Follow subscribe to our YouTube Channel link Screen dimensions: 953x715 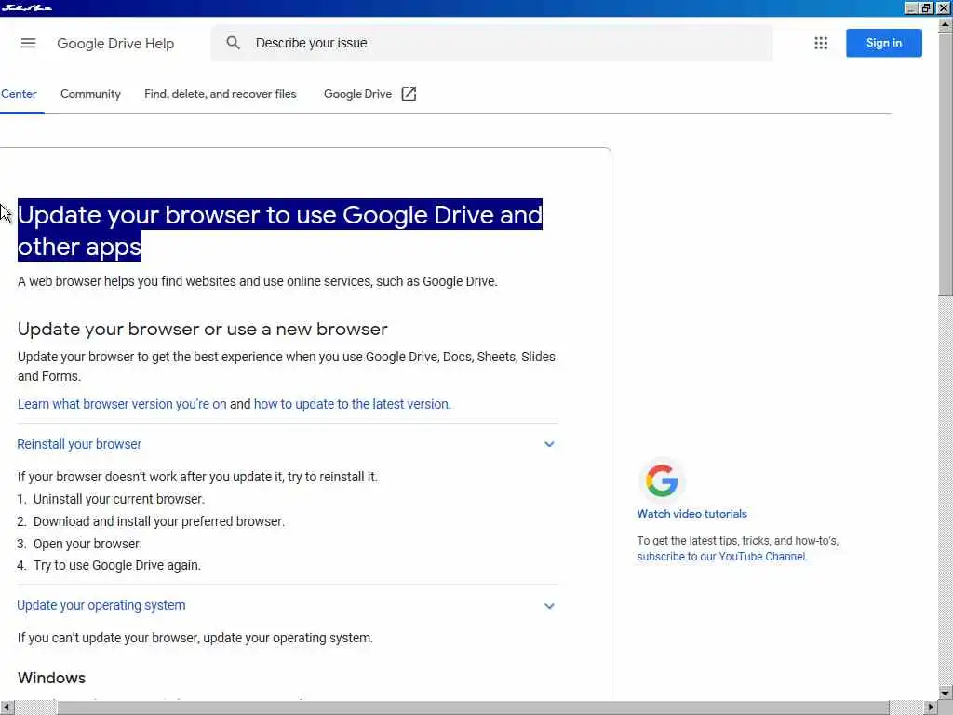(x=721, y=557)
